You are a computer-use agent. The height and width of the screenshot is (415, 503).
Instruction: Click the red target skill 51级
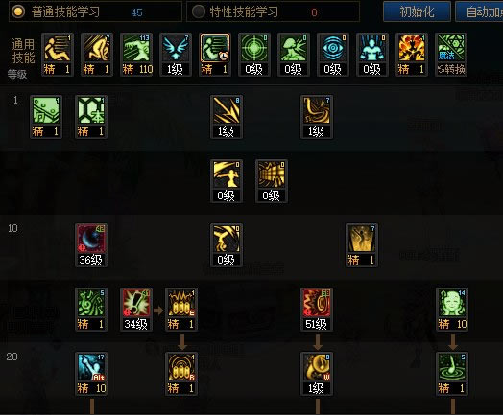(x=317, y=310)
